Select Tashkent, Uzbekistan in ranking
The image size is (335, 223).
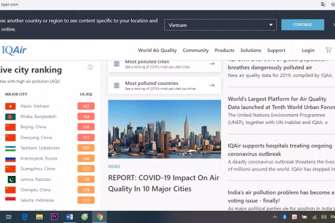click(x=40, y=148)
